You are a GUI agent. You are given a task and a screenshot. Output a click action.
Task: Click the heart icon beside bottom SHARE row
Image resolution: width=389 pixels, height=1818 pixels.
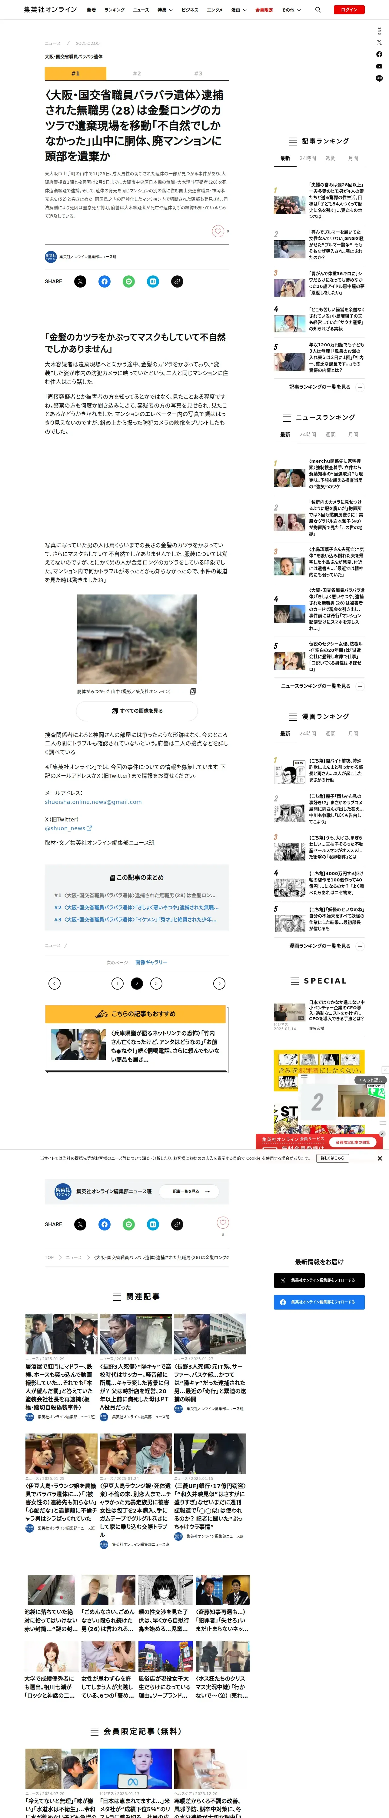(x=222, y=1222)
